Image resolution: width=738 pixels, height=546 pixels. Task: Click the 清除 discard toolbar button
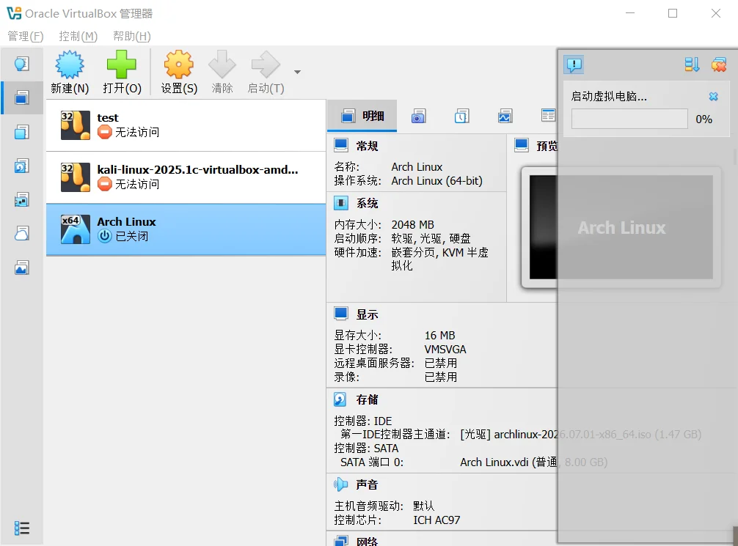click(222, 73)
